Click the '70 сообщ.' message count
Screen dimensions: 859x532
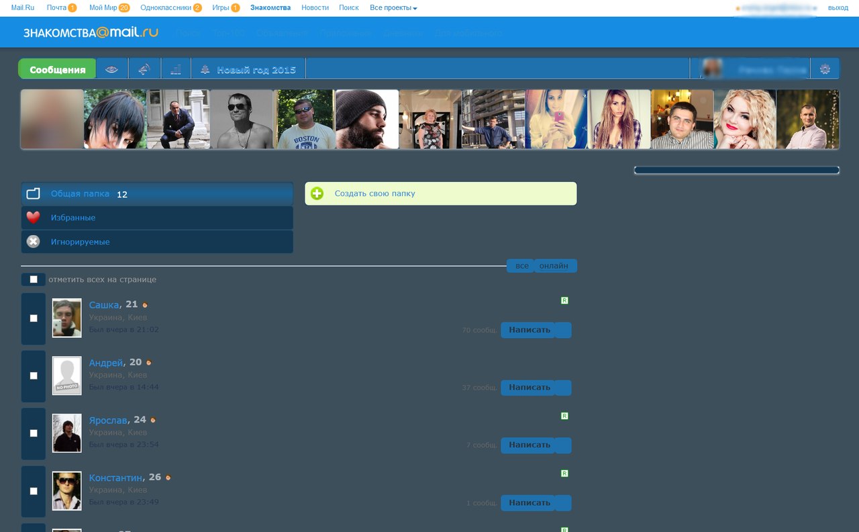480,330
